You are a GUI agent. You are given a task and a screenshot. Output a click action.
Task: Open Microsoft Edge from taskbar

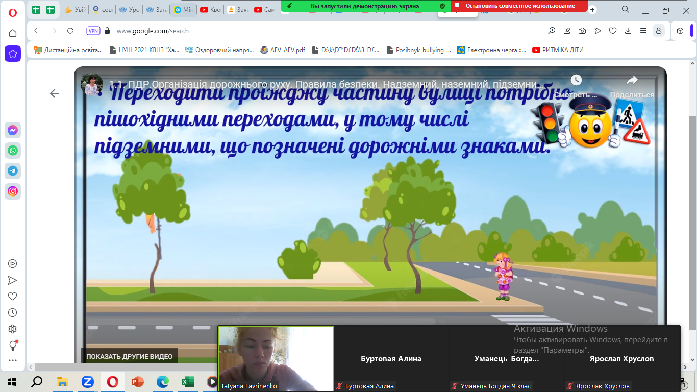tap(163, 381)
